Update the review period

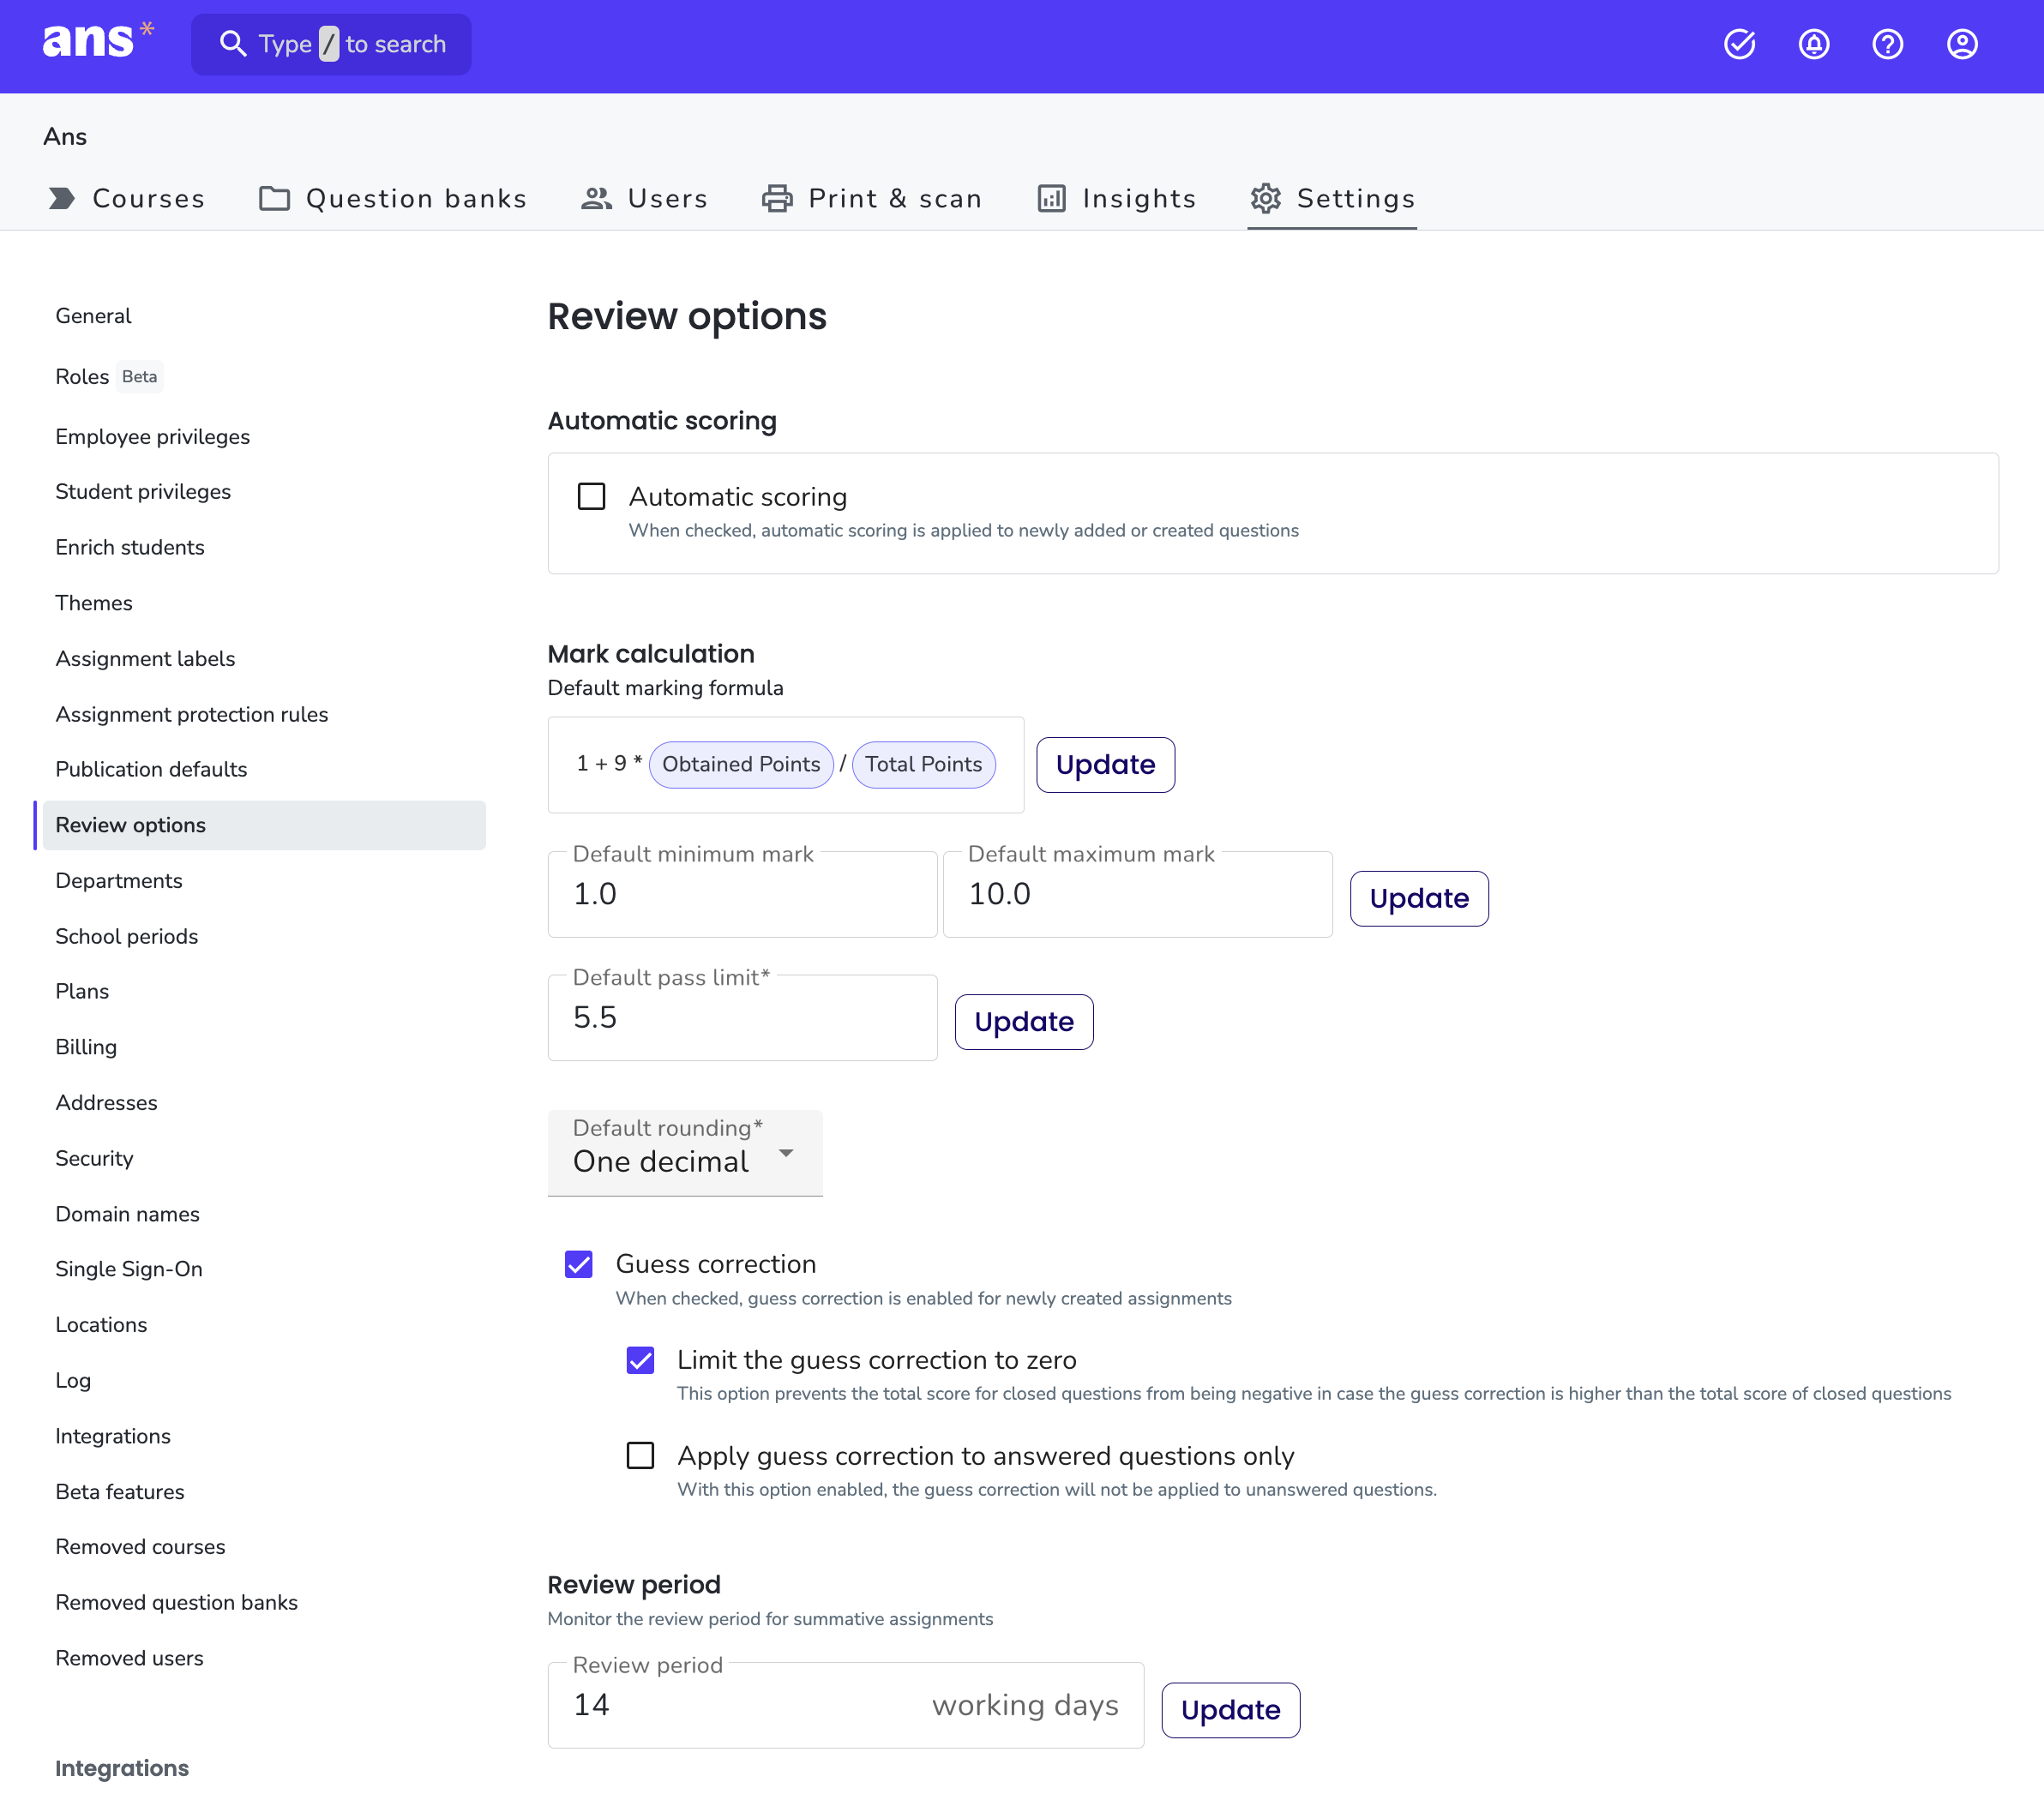pyautogui.click(x=1230, y=1710)
